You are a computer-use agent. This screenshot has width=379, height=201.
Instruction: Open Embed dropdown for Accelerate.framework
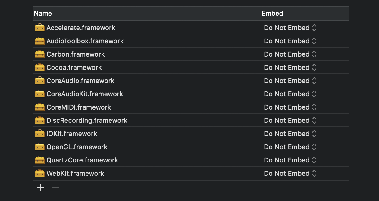290,28
